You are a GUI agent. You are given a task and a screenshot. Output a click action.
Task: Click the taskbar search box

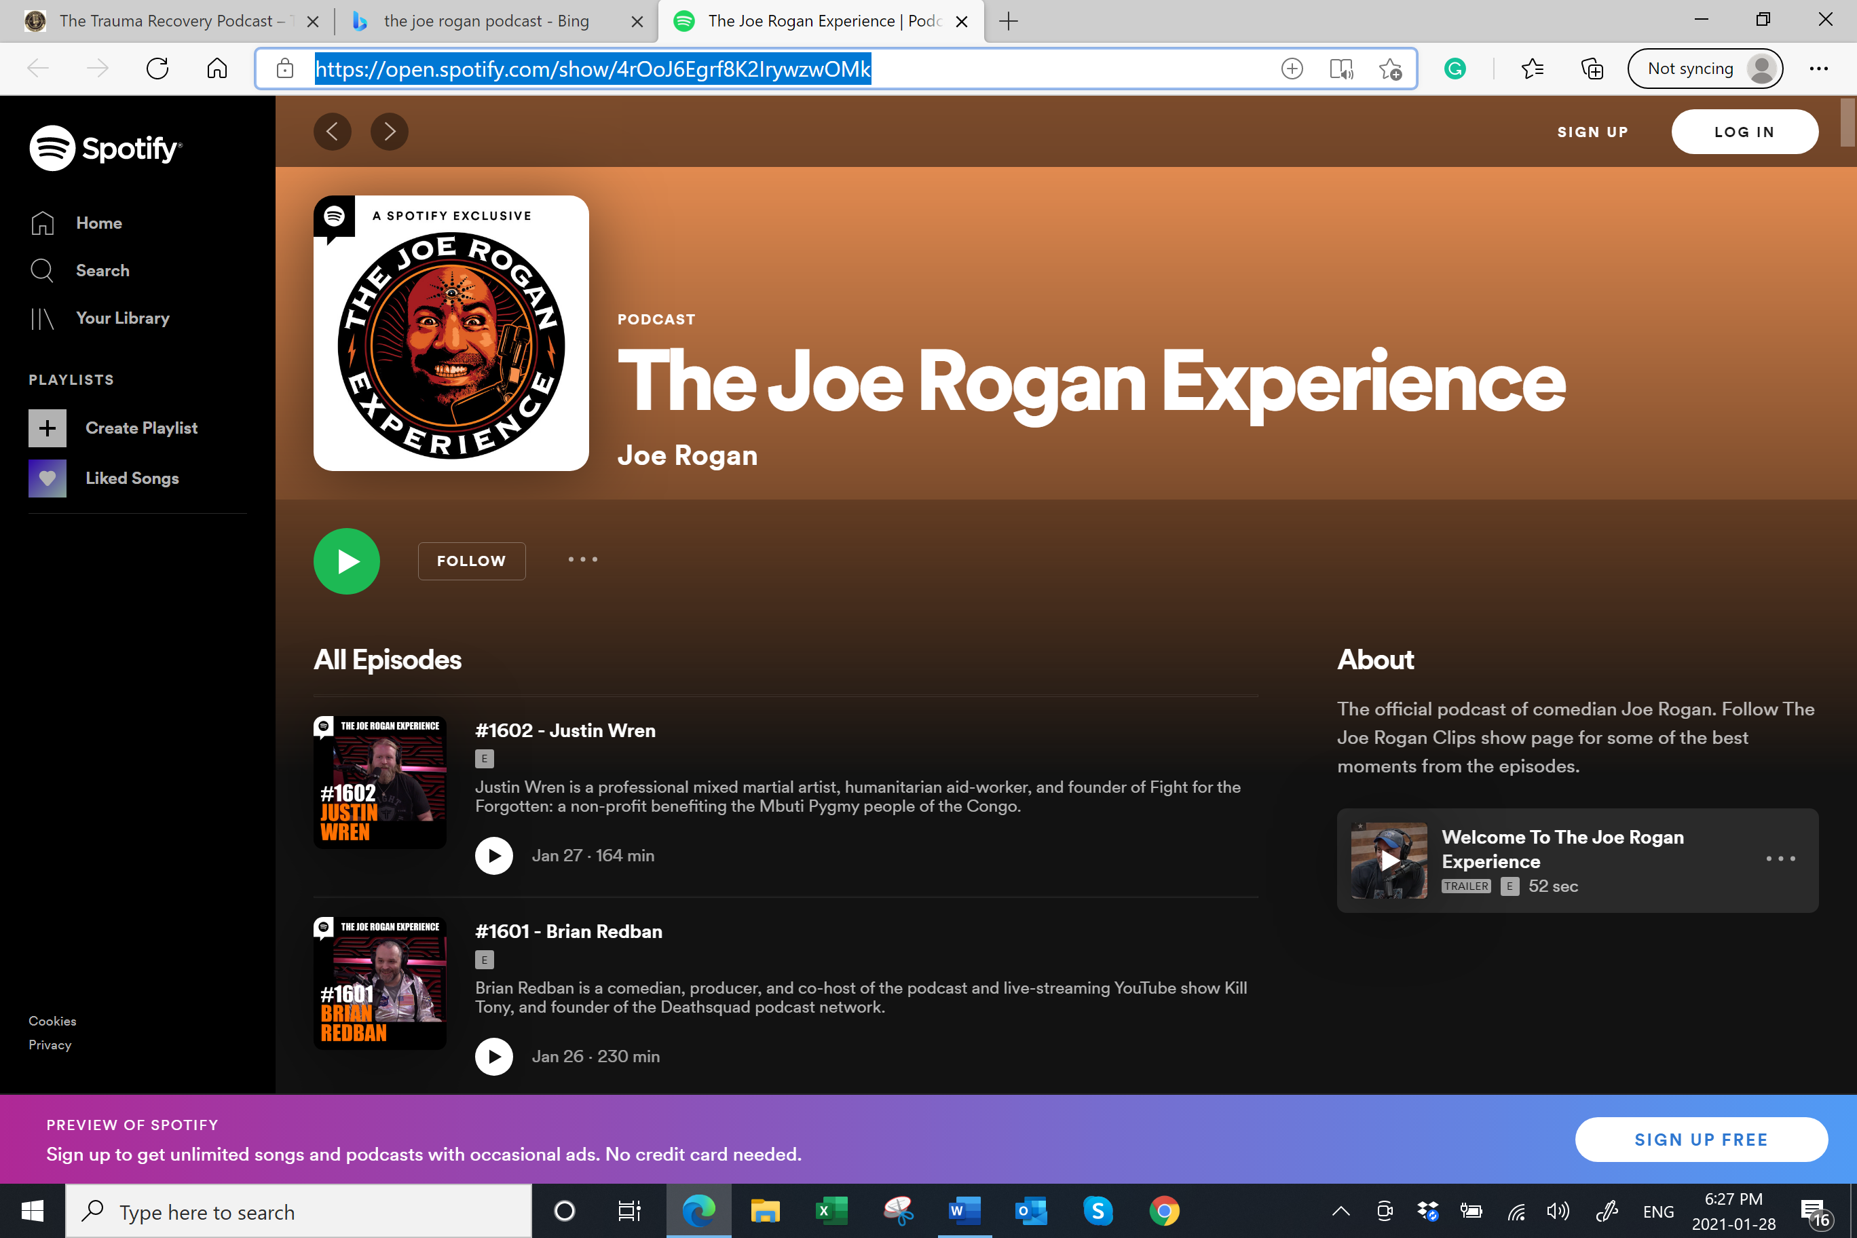click(x=299, y=1211)
